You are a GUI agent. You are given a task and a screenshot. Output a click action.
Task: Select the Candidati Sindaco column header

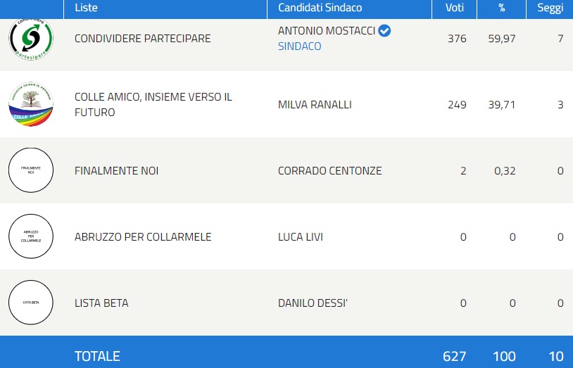pyautogui.click(x=320, y=8)
